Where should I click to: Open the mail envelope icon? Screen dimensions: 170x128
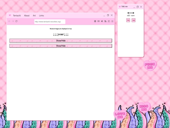99,21
